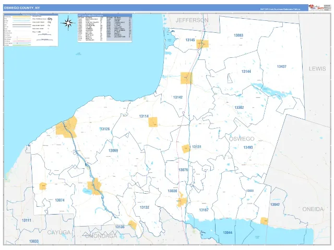Click the large orange lakeshore city left of 13126
334x250 pixels.
66,127
